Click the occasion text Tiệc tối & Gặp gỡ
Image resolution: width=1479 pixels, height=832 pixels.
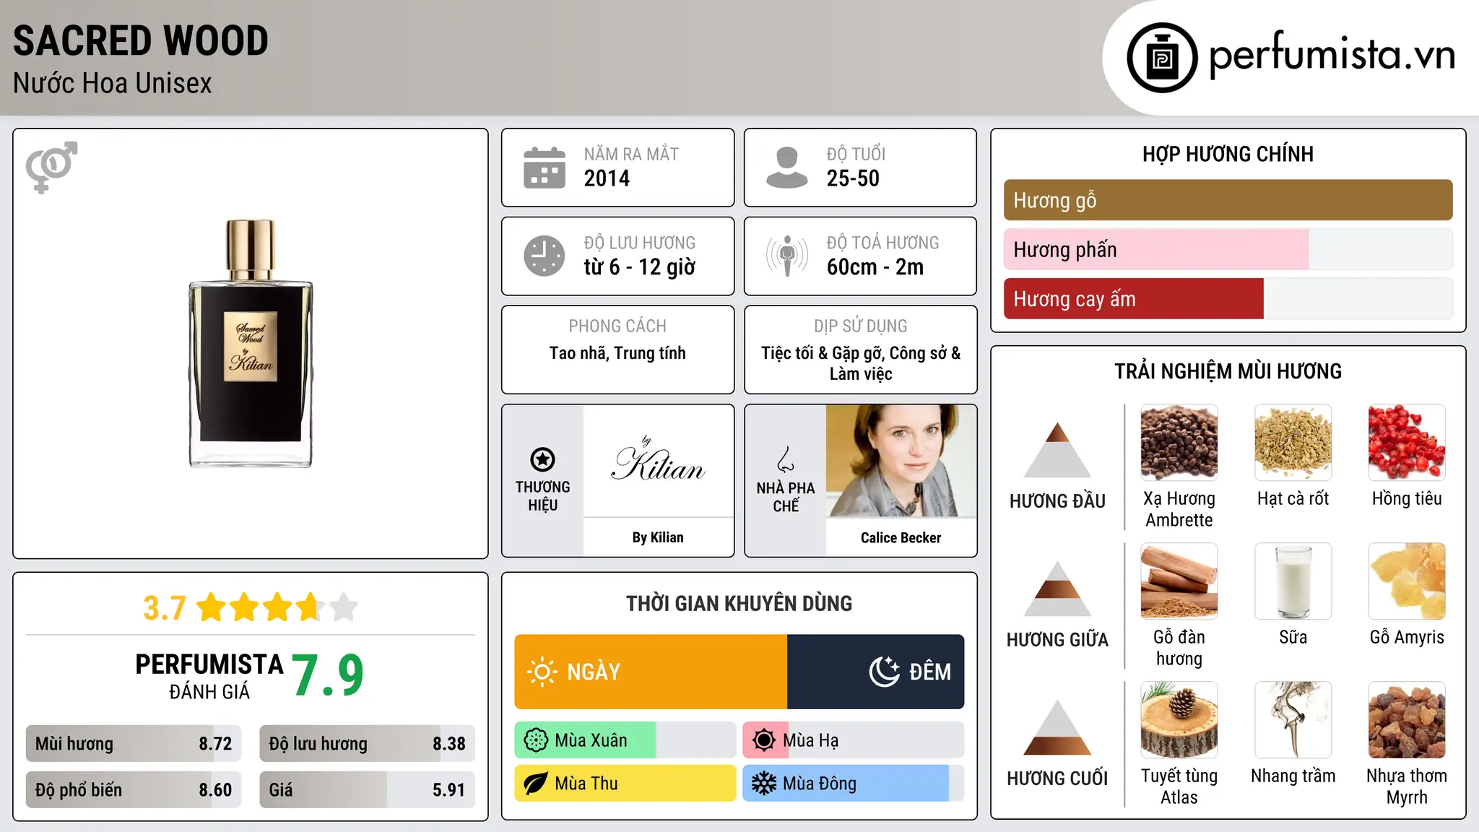(823, 353)
